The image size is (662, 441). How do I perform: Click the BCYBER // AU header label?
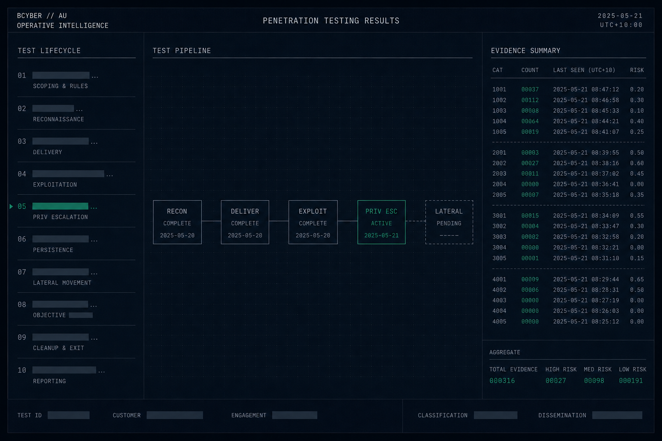pos(42,16)
